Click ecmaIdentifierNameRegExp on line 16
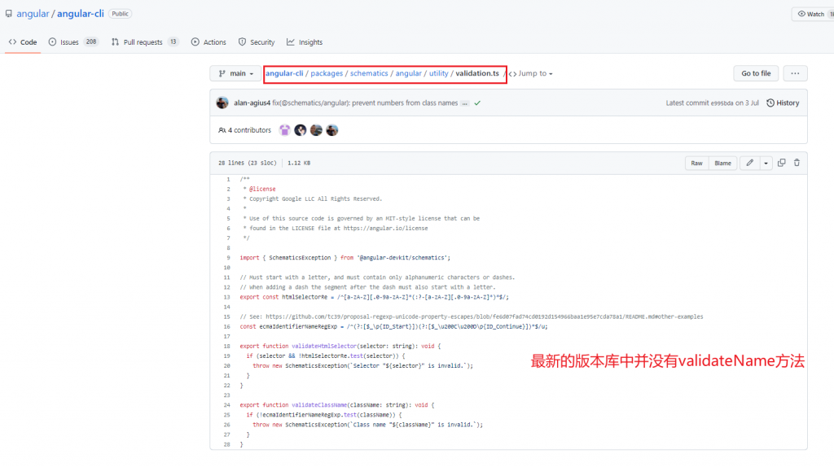Image resolution: width=834 pixels, height=467 pixels. tap(298, 326)
